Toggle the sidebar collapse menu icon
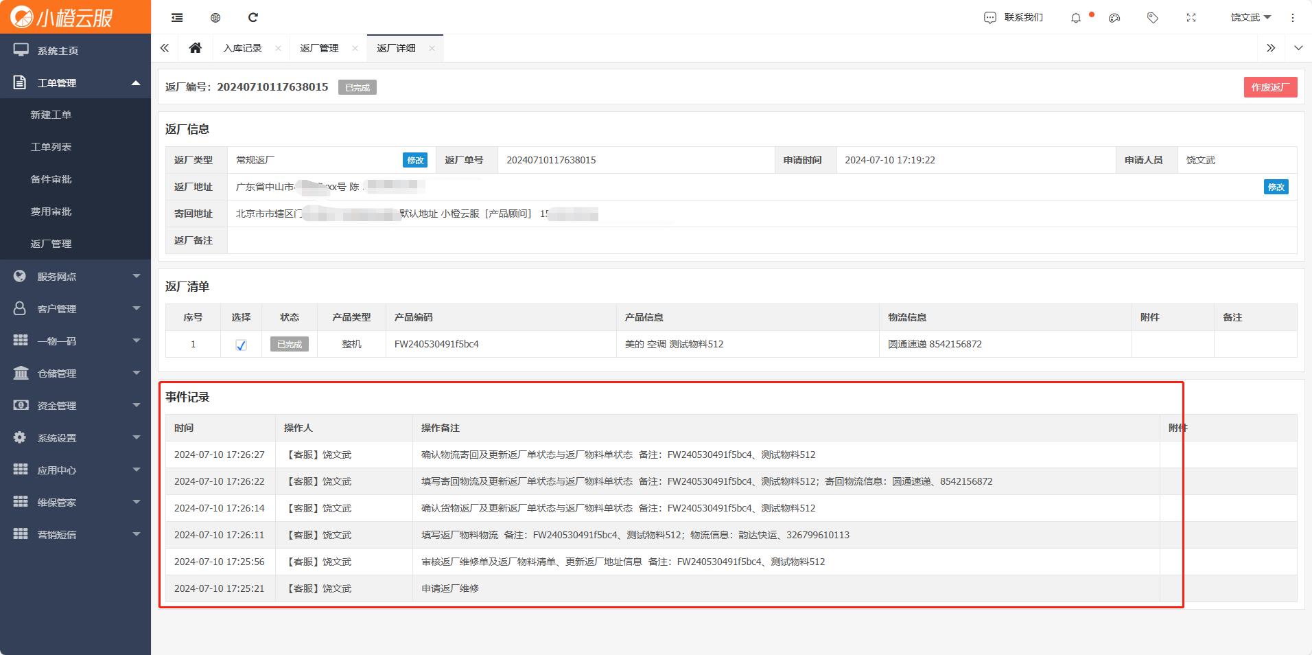The width and height of the screenshot is (1312, 655). [177, 17]
